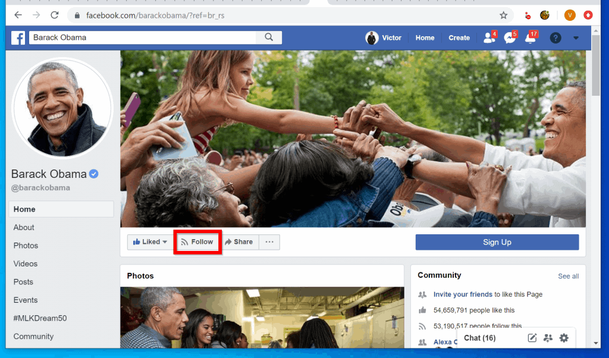Reload the page with refresh icon
The width and height of the screenshot is (609, 358).
coord(55,15)
